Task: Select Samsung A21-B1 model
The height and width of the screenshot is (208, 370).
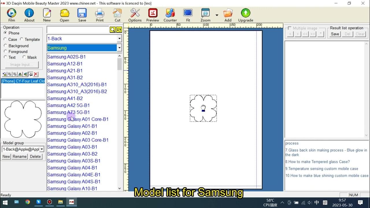Action: point(65,71)
